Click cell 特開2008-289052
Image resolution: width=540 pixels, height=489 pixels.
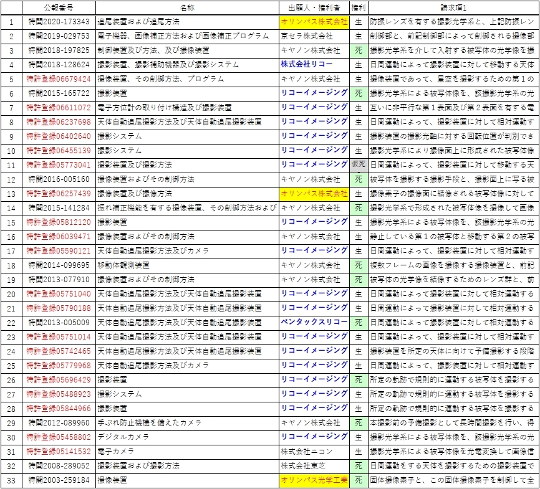tap(59, 466)
